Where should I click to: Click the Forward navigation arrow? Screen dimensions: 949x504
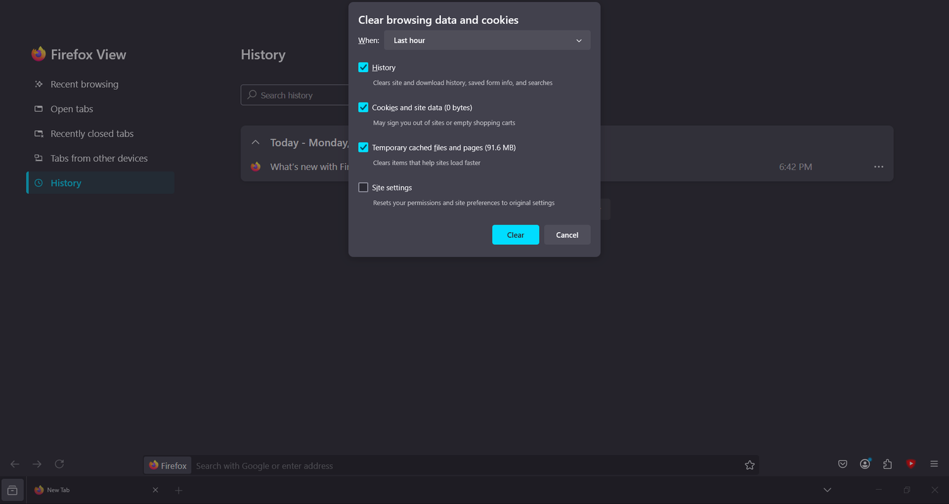[x=37, y=464]
